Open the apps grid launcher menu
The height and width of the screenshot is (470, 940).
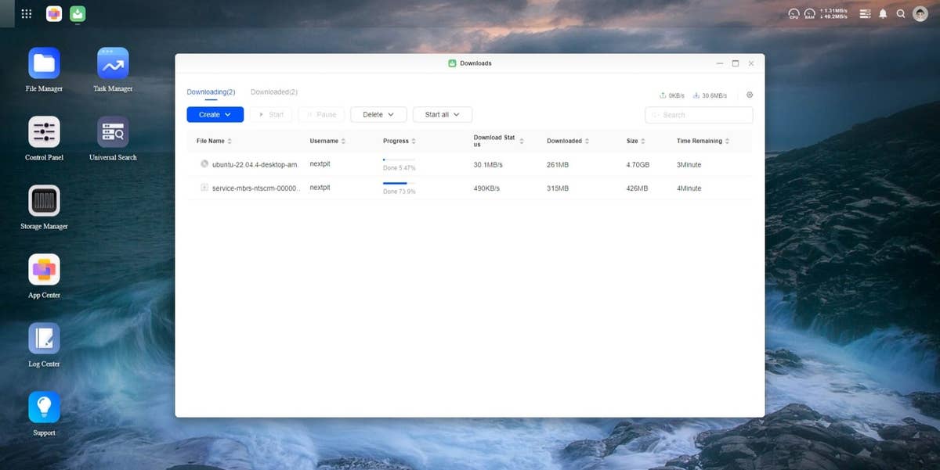27,14
